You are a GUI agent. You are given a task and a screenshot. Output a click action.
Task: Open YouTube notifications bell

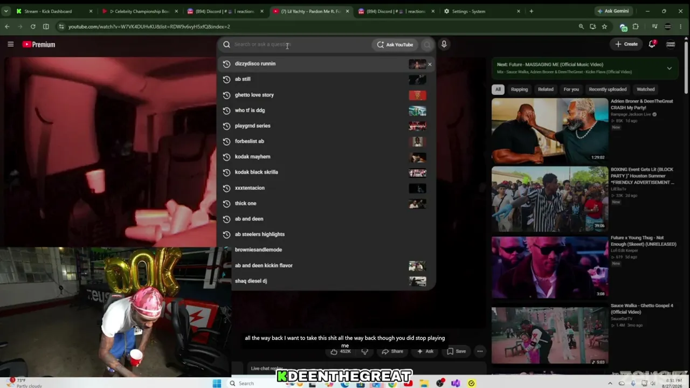pos(652,44)
